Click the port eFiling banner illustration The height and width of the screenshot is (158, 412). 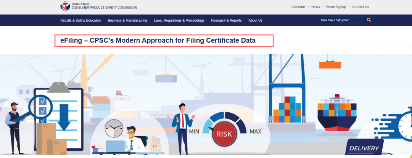206,104
